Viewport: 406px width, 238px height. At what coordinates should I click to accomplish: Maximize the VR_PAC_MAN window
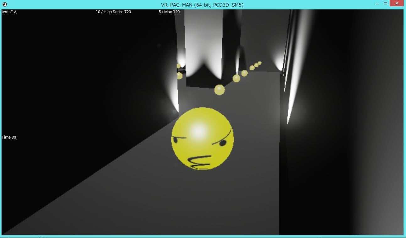(x=386, y=3)
